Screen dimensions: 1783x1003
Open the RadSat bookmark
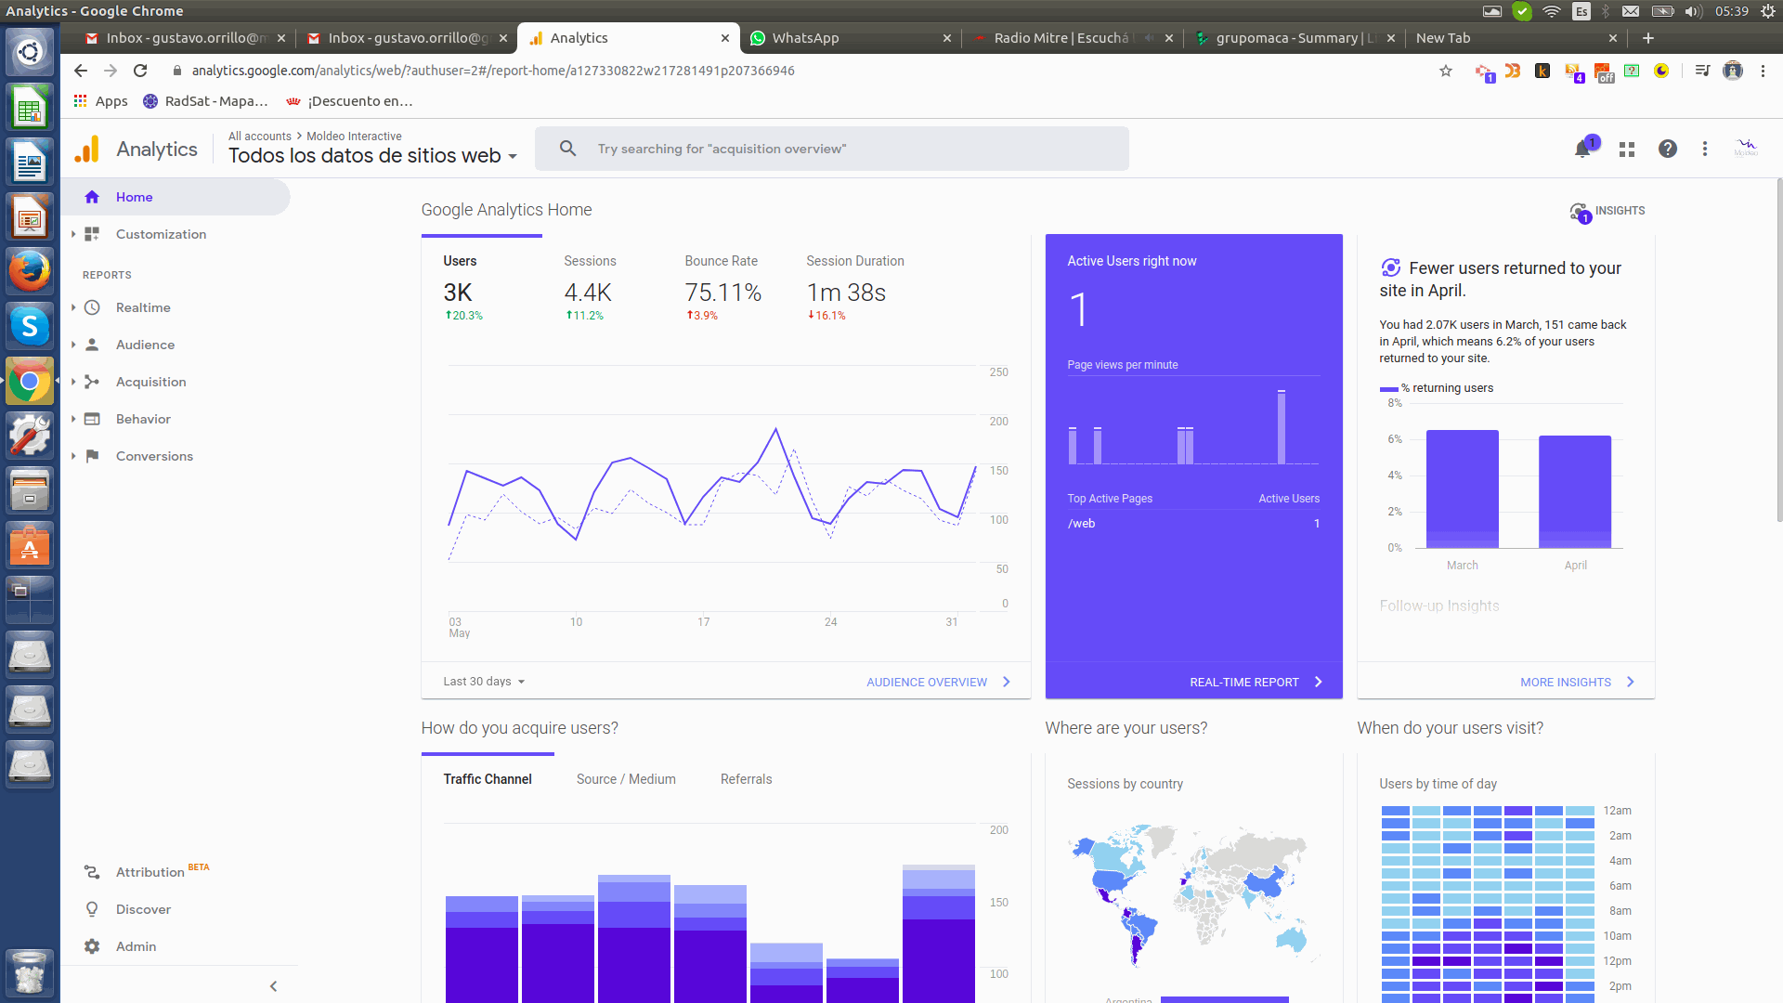pyautogui.click(x=205, y=101)
